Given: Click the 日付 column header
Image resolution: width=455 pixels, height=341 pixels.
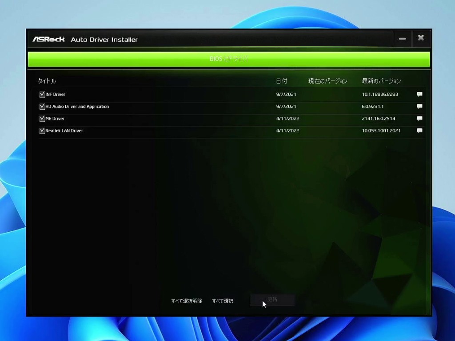Looking at the screenshot, I should point(281,81).
